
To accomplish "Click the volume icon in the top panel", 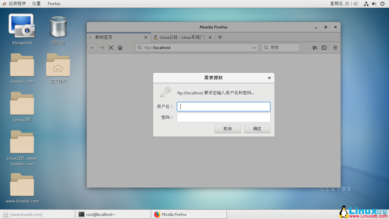I will [374, 4].
